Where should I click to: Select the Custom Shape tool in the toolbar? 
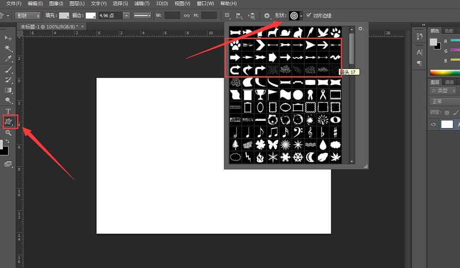8,121
